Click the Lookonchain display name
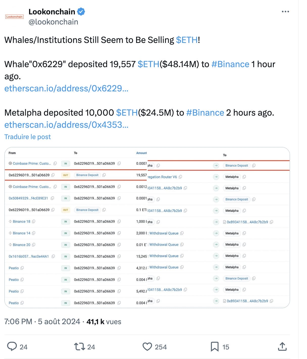 click(x=52, y=12)
